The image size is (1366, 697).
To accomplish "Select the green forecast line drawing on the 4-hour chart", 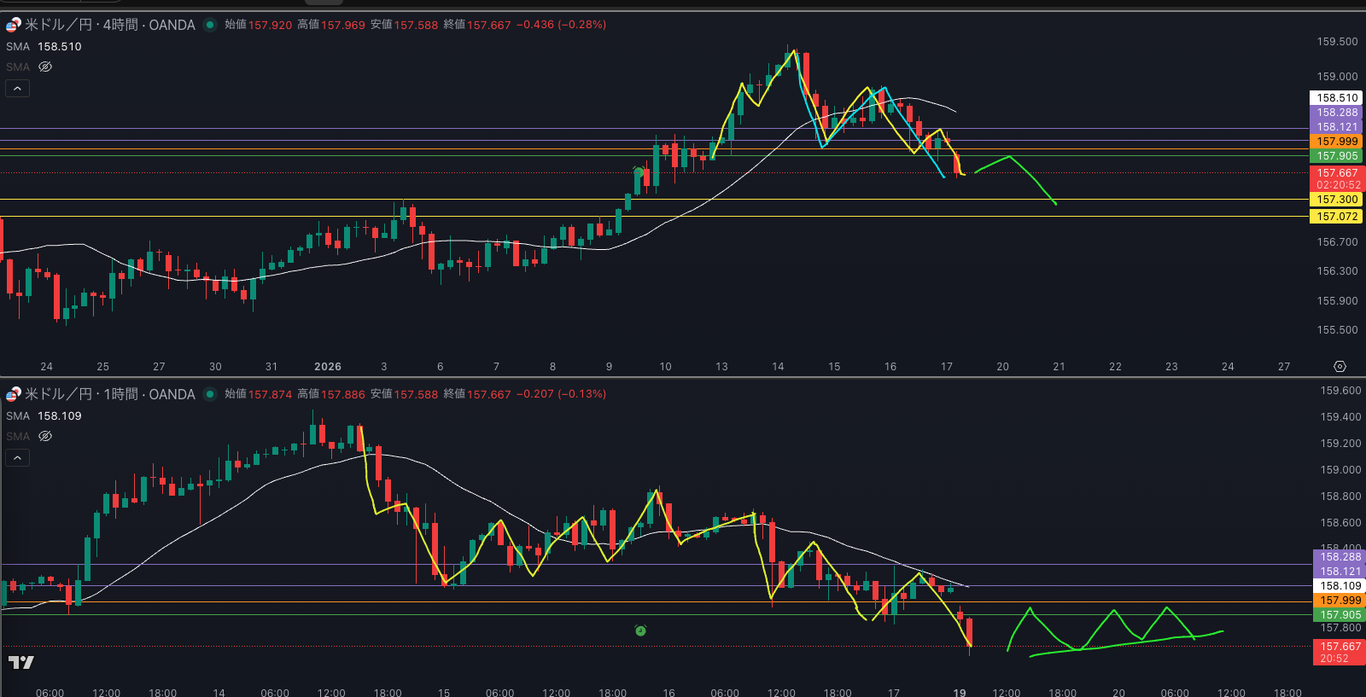I will tap(1033, 179).
